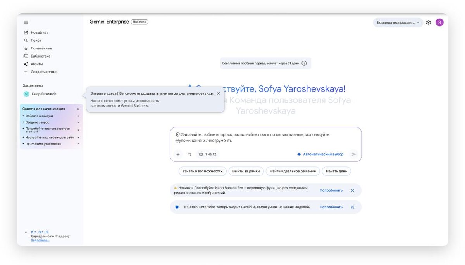
Task: Open pinned Deep Research agent
Action: pos(44,94)
